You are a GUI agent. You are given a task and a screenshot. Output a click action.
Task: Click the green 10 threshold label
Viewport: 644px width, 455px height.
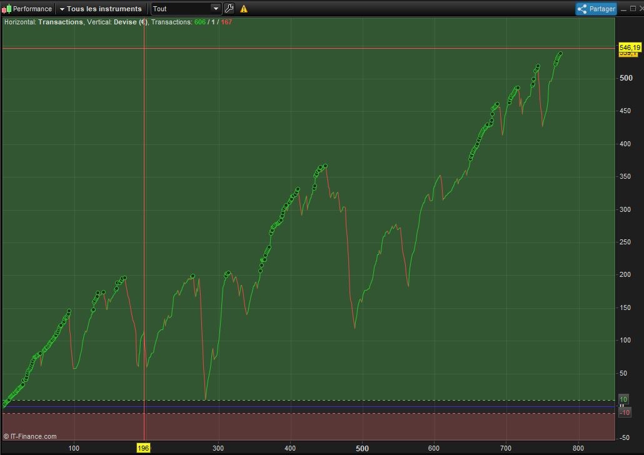click(623, 399)
